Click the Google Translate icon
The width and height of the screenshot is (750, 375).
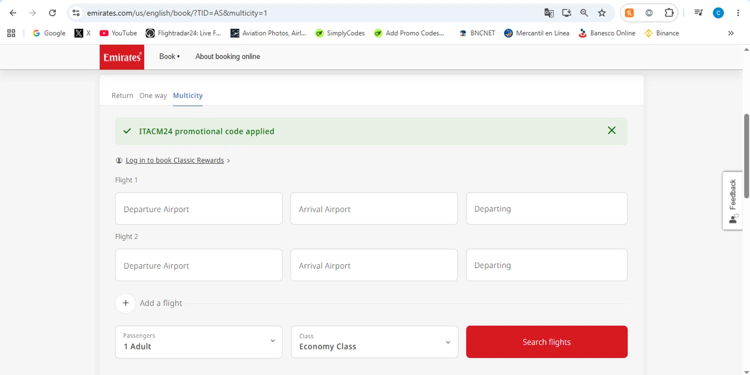pos(548,13)
